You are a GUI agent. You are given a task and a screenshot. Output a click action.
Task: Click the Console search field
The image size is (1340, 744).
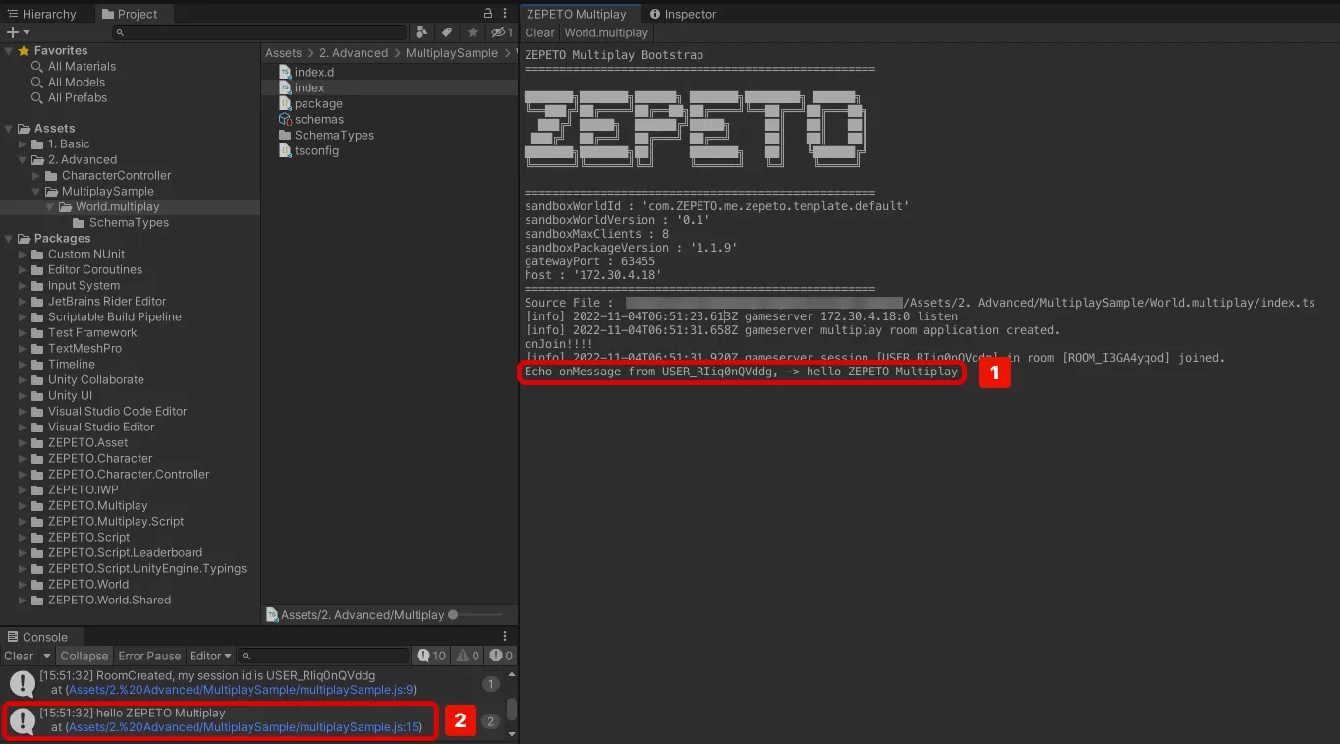(x=323, y=656)
